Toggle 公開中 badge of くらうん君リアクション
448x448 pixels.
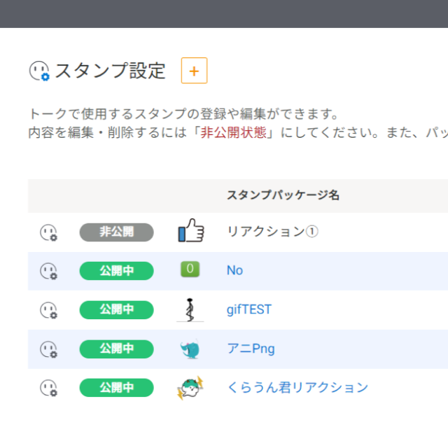tap(117, 388)
